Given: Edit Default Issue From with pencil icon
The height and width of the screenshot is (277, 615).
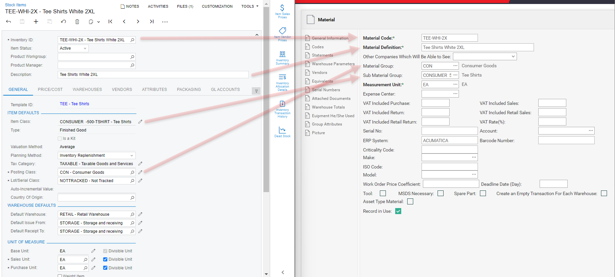Looking at the screenshot, I should [x=140, y=223].
